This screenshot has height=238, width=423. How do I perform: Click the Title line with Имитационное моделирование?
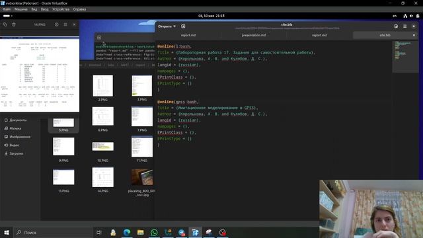pyautogui.click(x=208, y=108)
